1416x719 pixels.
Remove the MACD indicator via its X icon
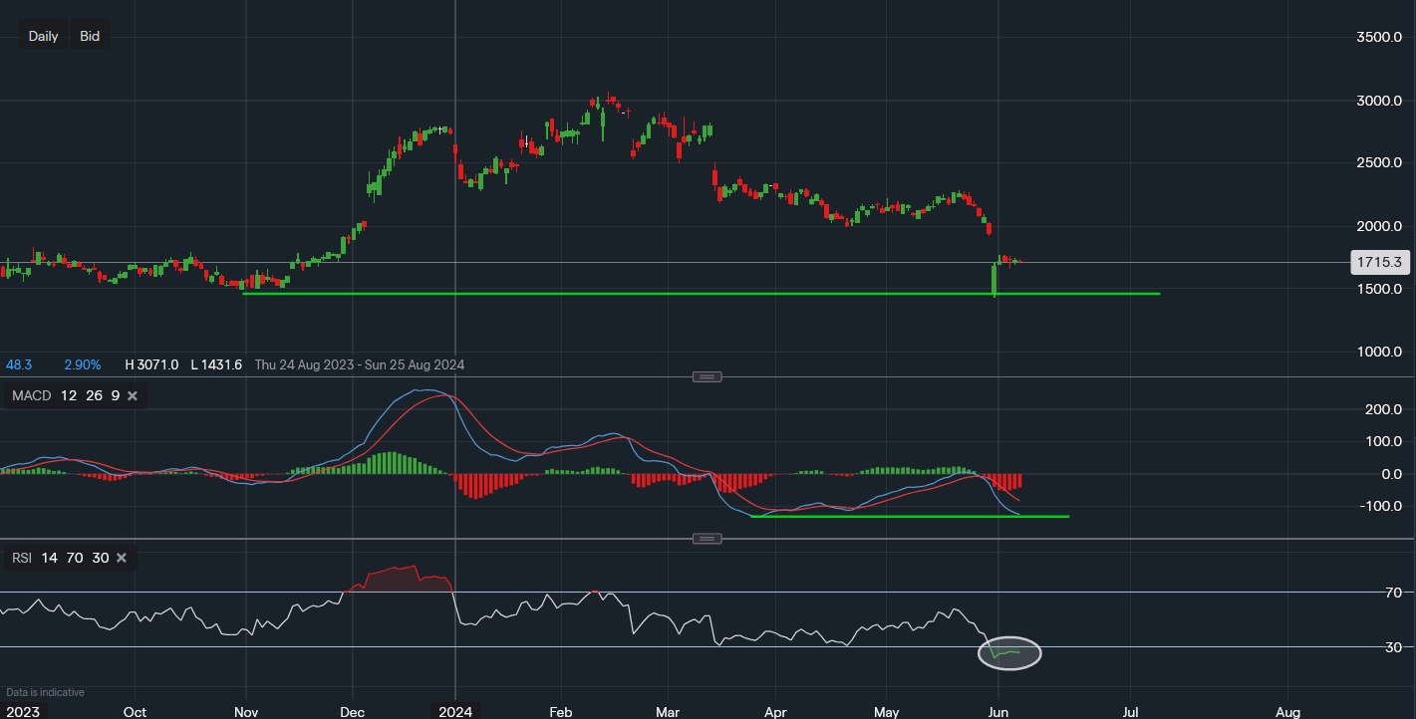132,395
